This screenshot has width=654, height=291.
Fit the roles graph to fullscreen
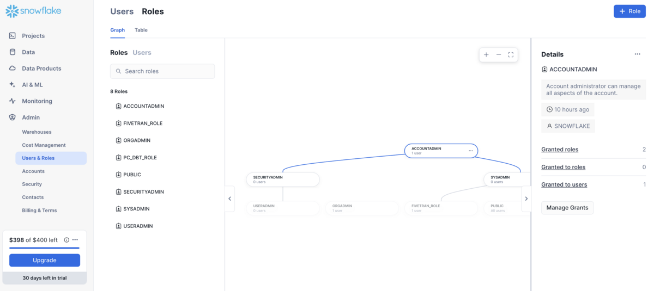point(511,54)
